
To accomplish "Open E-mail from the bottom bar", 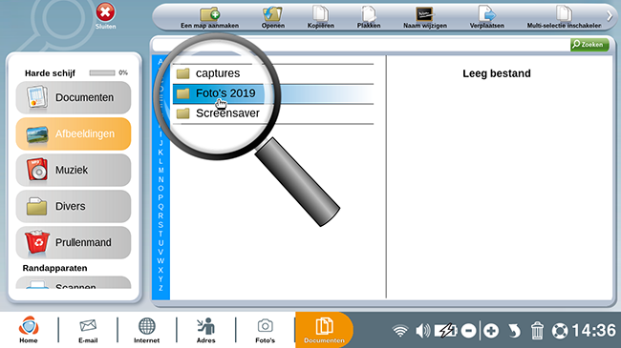I will click(88, 330).
